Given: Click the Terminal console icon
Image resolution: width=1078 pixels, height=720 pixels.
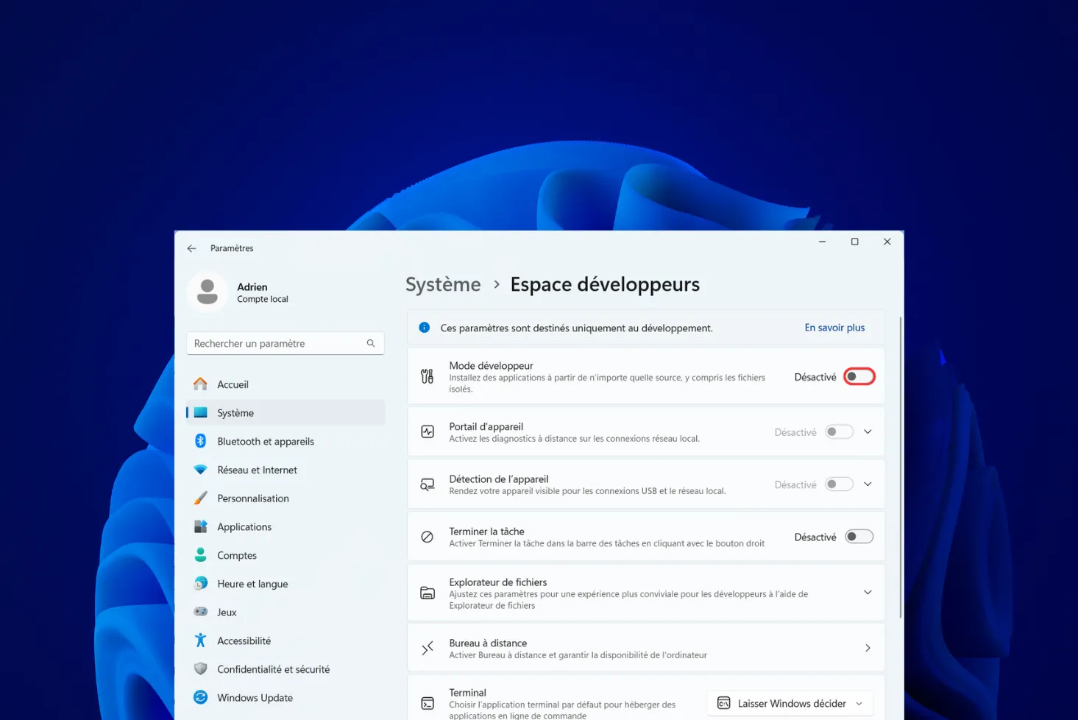Looking at the screenshot, I should [428, 704].
